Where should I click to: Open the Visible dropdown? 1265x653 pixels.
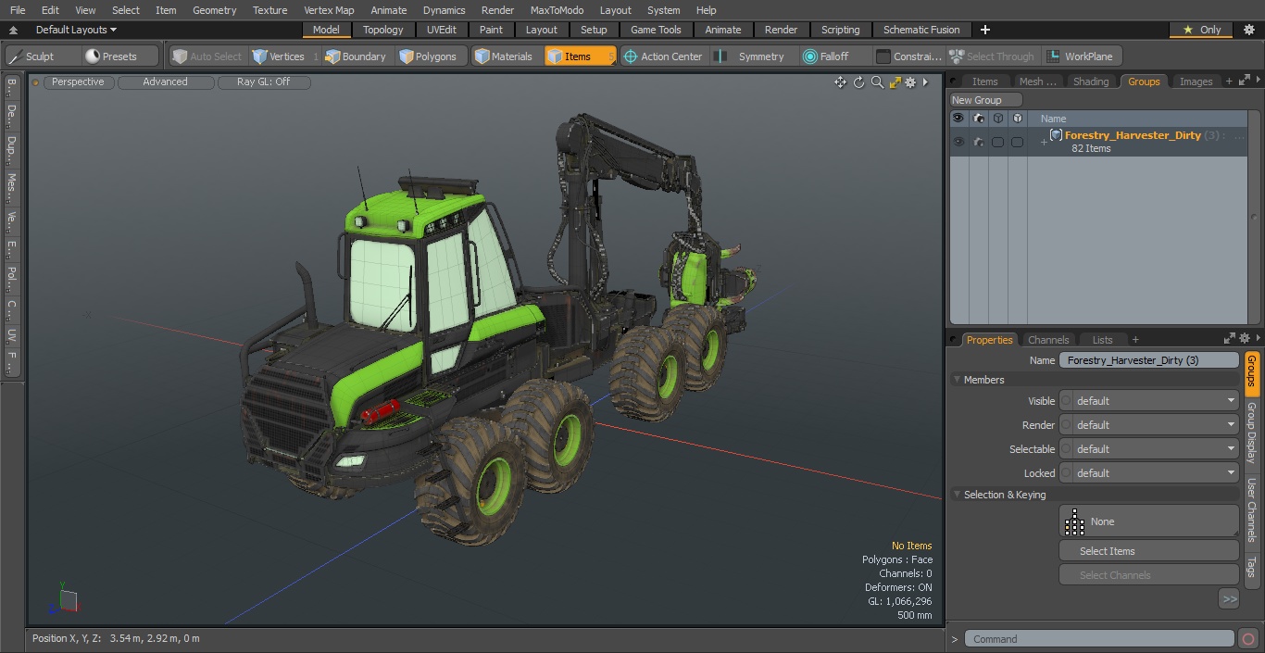coord(1148,401)
